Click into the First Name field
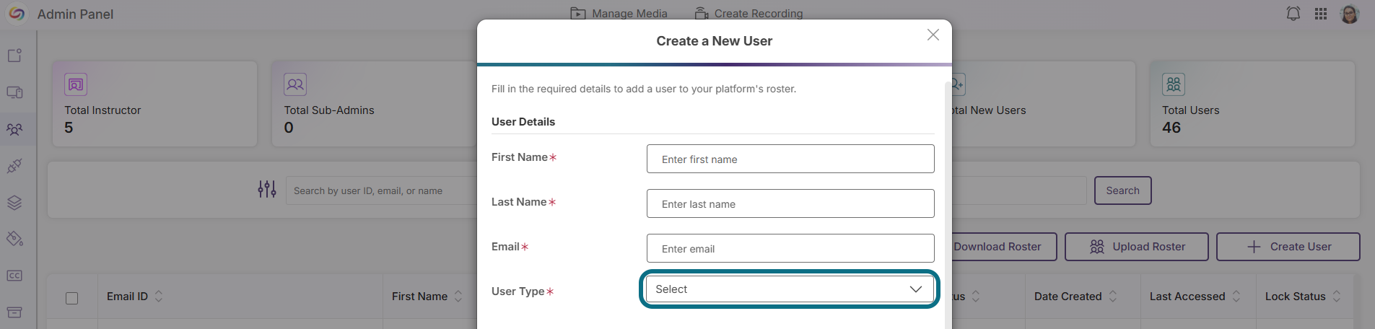The height and width of the screenshot is (329, 1375). click(x=790, y=159)
